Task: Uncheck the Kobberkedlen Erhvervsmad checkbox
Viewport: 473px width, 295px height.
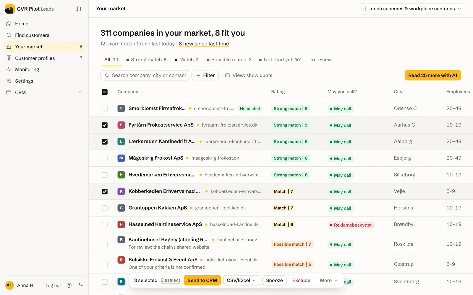Action: point(105,191)
